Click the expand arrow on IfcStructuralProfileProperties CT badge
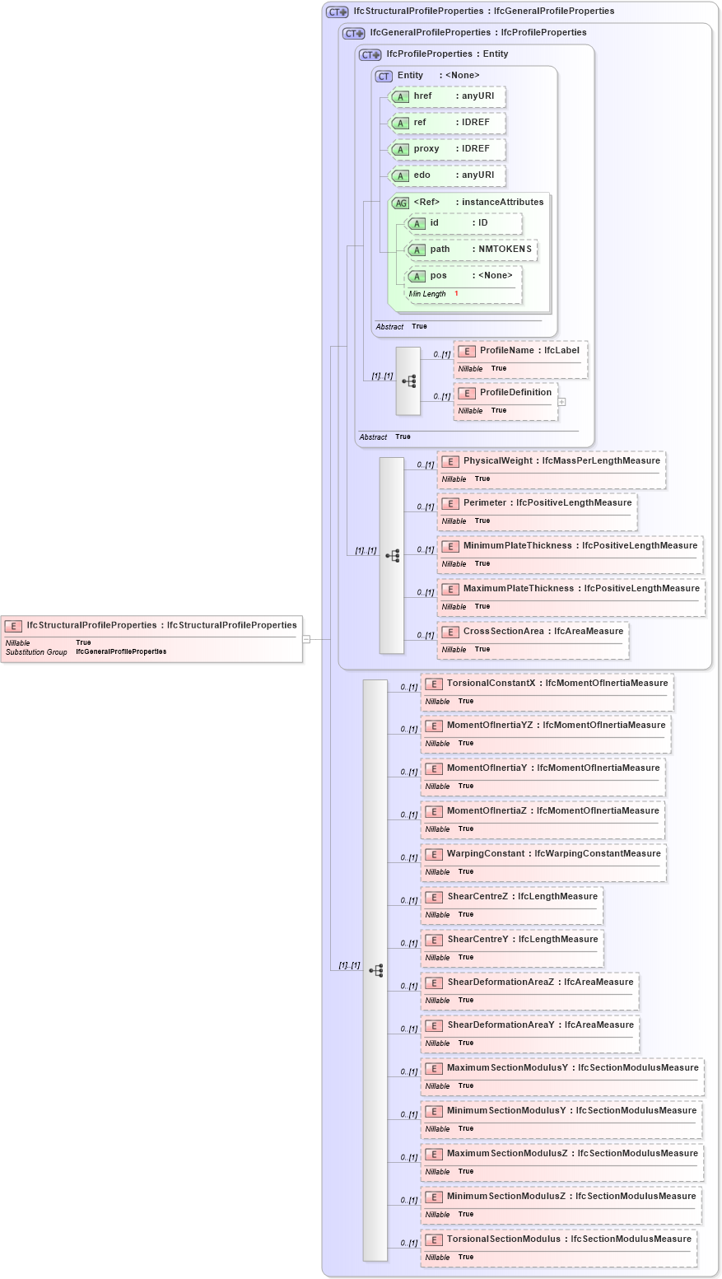Viewport: 722px width, 1279px height. coord(344,11)
